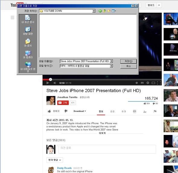Report video with flag icon
The image size is (178, 173).
155,111
